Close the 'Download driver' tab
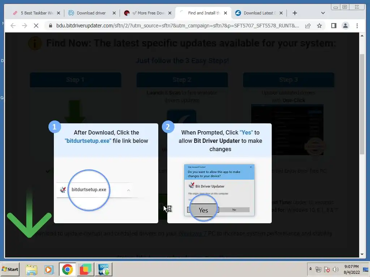 coord(114,13)
